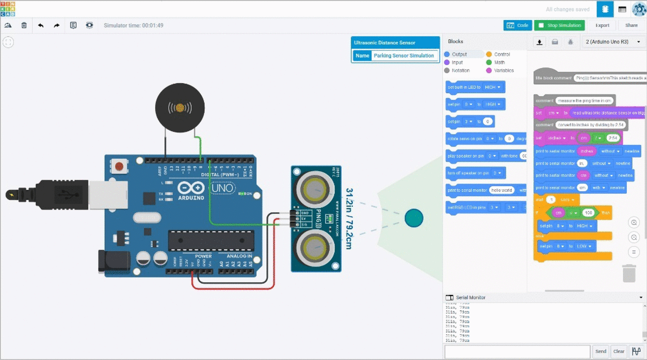Toggle notes visibility eye icon

click(x=89, y=25)
